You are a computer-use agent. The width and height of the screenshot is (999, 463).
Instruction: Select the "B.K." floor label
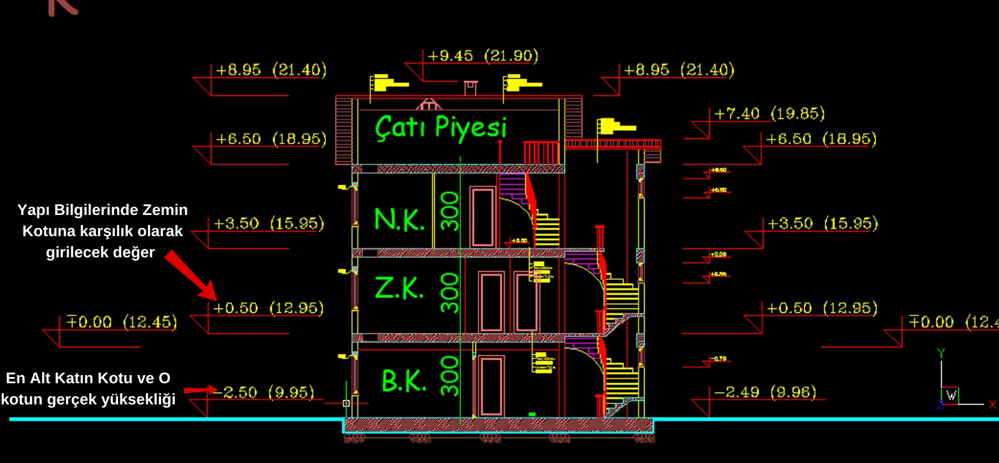404,380
